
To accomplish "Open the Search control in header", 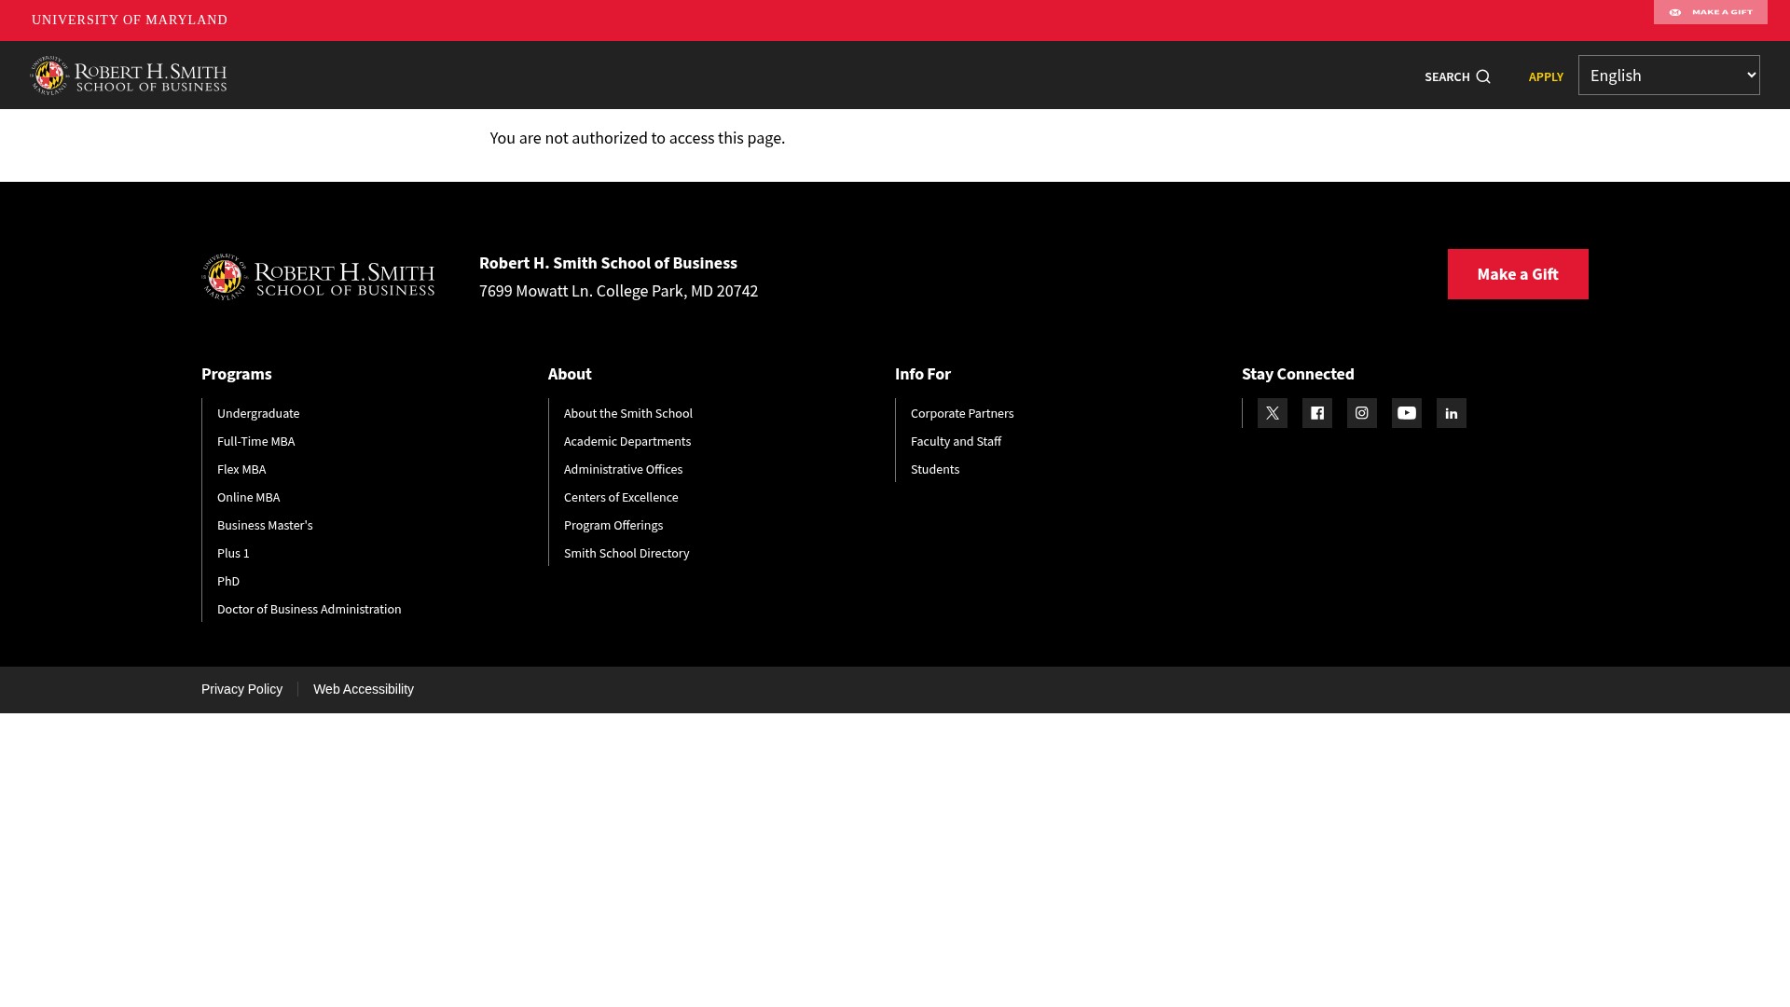I will (x=1457, y=76).
